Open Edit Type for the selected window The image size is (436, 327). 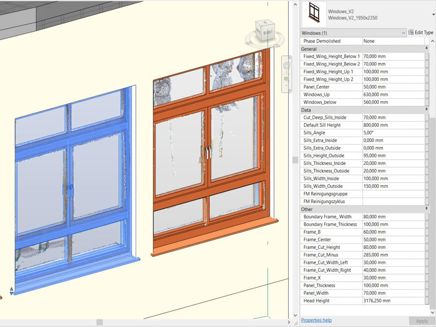[421, 32]
